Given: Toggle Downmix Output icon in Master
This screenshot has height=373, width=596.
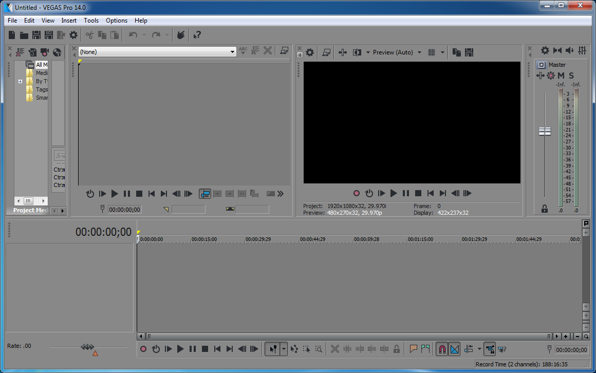Looking at the screenshot, I should [557, 50].
